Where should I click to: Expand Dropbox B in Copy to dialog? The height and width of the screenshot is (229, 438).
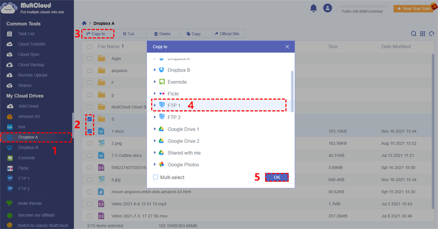point(155,70)
